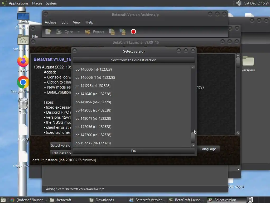Click workspace switcher icon in bottom panel
The height and width of the screenshot is (203, 270).
[250, 200]
